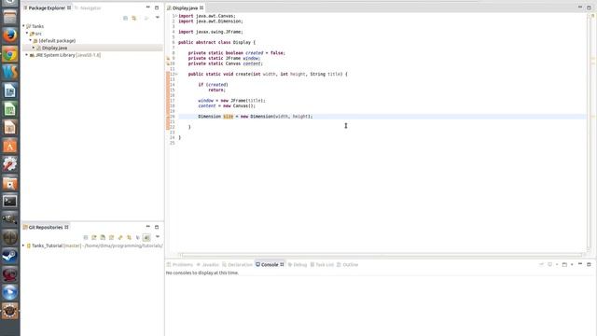
Task: Close the Display.java editor tab
Action: click(x=201, y=8)
